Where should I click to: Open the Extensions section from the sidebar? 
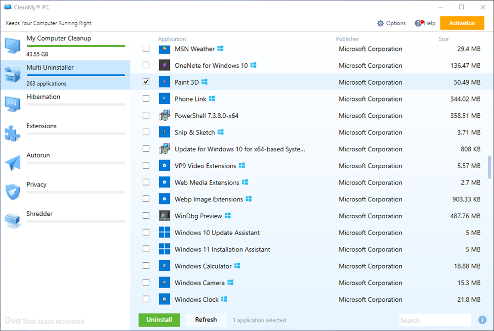(41, 126)
